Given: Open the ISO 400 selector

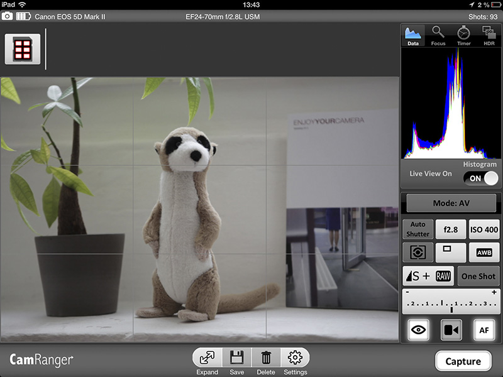Looking at the screenshot, I should tap(484, 229).
